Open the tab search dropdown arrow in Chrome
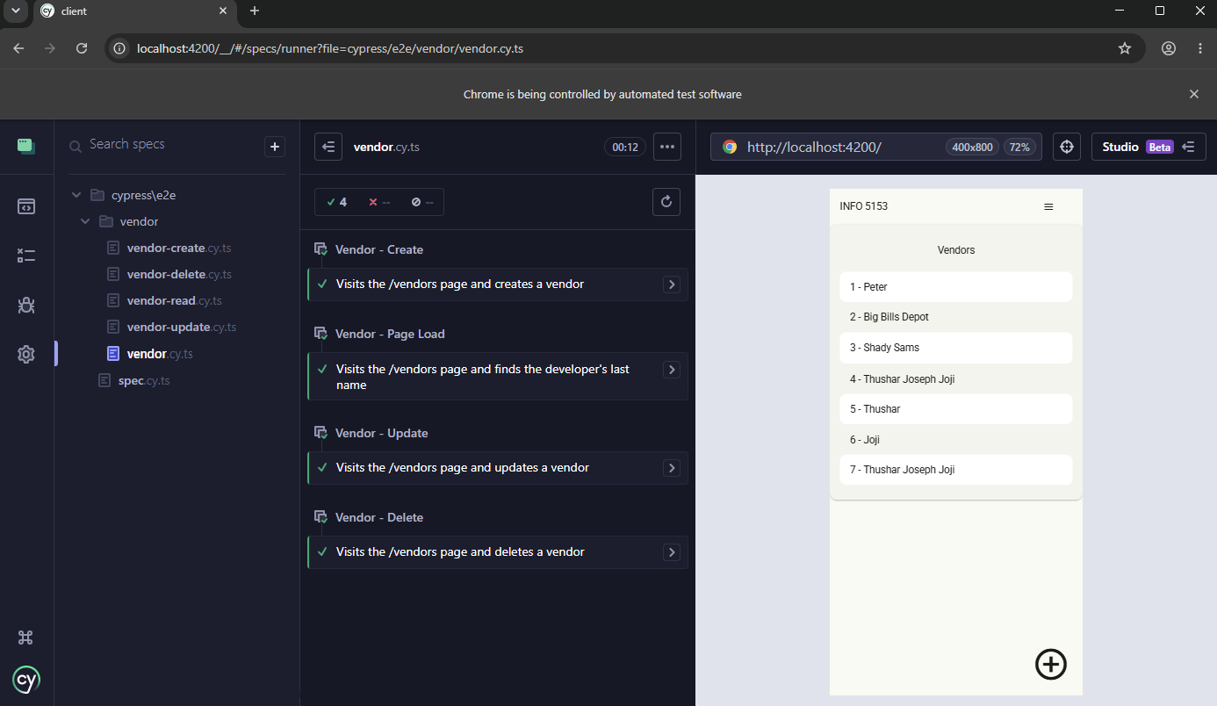Screen dimensions: 1217x706 click(x=15, y=11)
